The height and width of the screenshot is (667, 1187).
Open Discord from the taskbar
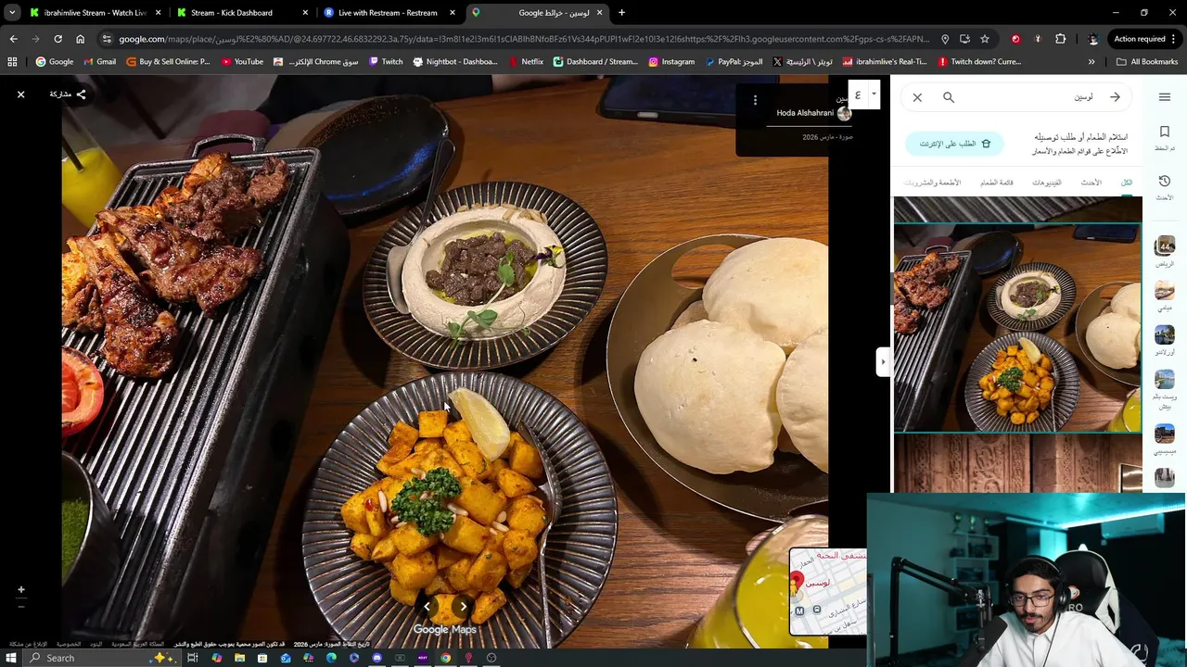(377, 658)
